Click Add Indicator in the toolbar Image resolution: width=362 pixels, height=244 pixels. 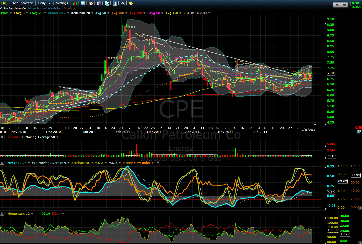(x=23, y=3)
